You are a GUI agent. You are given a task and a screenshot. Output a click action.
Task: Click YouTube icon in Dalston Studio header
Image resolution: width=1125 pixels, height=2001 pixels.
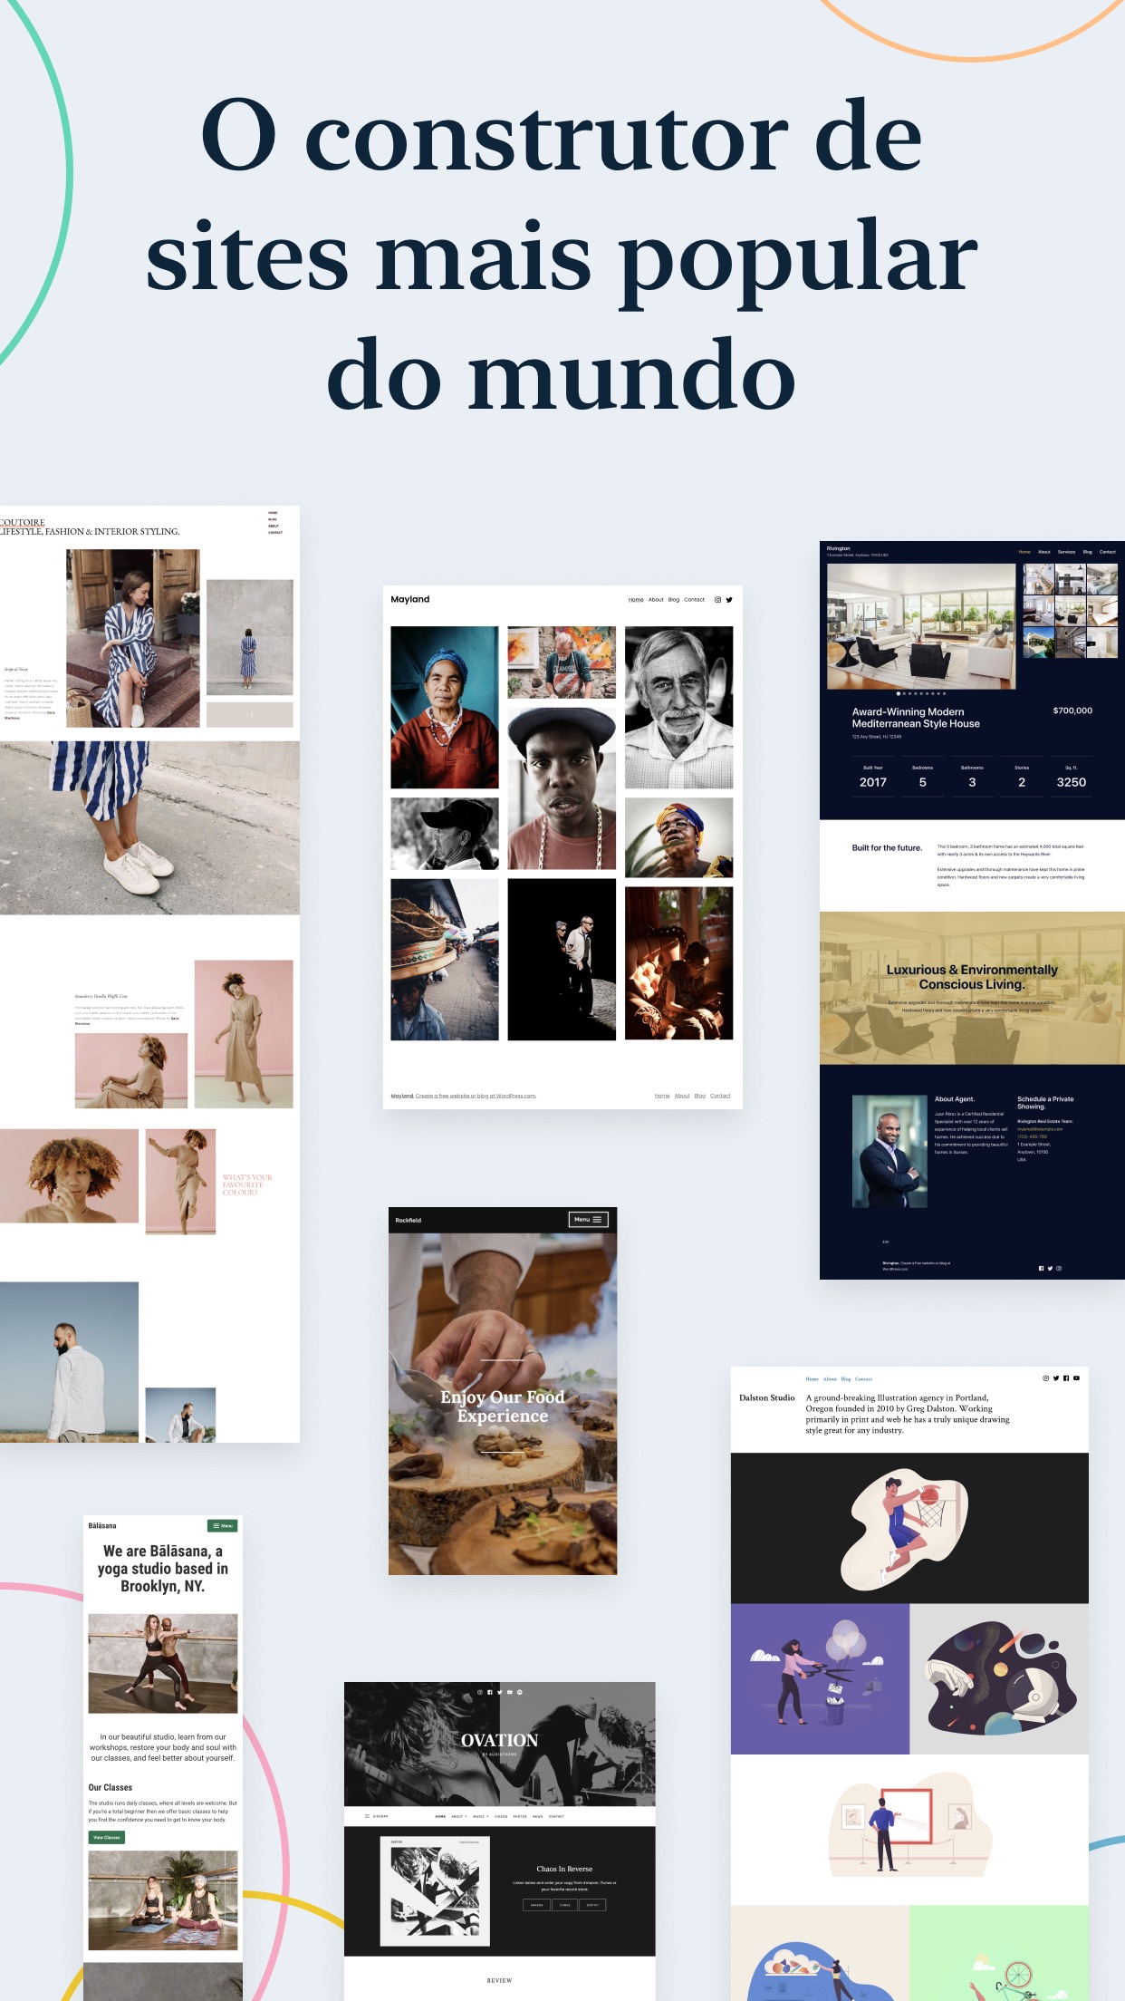[1076, 1378]
